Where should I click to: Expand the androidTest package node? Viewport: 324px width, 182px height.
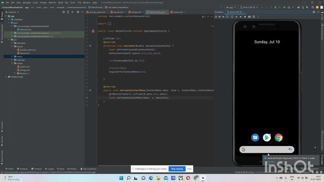tap(12, 33)
